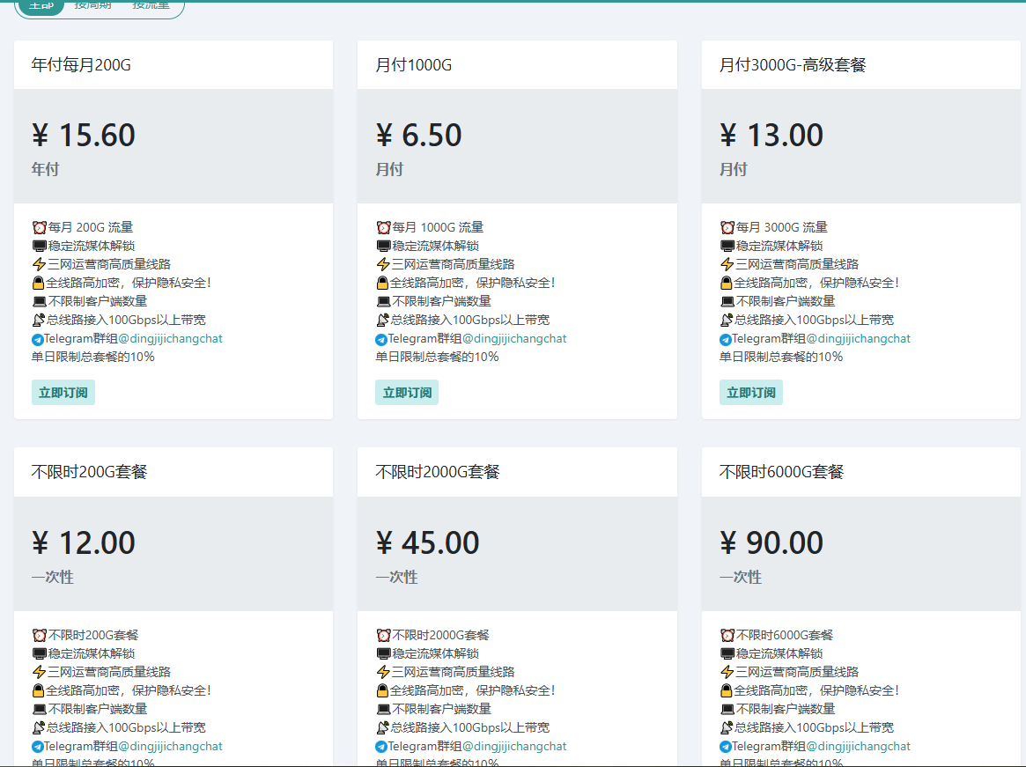This screenshot has width=1026, height=767.
Task: Click 立即订阅 under 月付1000G plan
Action: pos(407,392)
